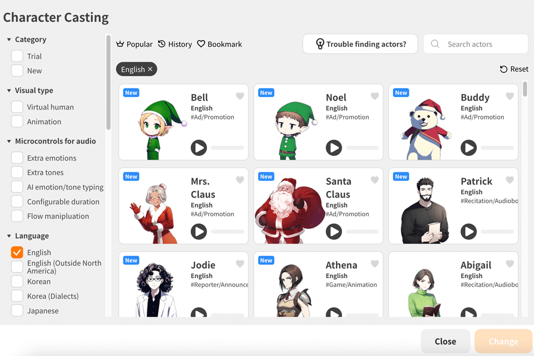Select the Athena character image
This screenshot has height=356, width=534.
294,290
